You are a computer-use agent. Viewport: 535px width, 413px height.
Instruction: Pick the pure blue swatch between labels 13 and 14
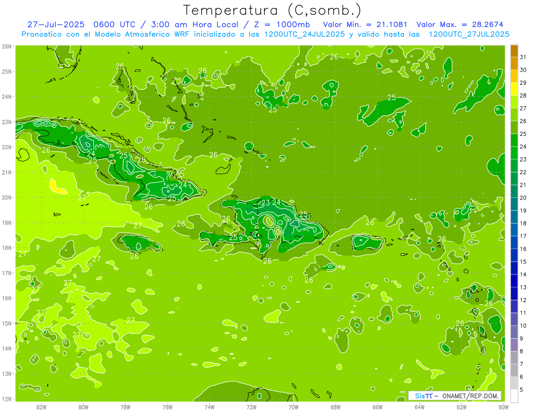(514, 281)
